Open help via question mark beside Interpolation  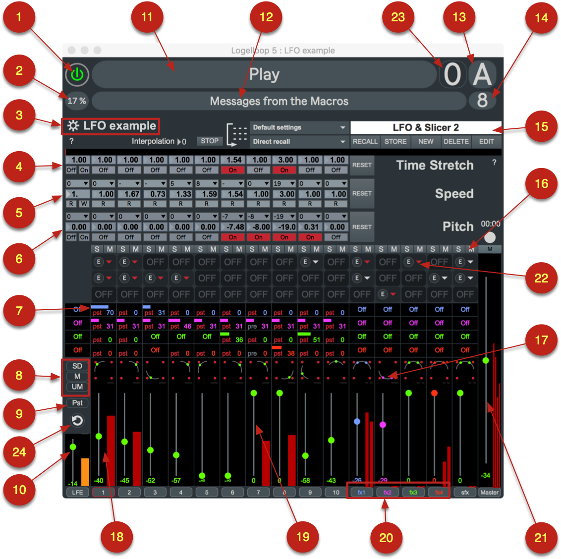click(x=71, y=141)
